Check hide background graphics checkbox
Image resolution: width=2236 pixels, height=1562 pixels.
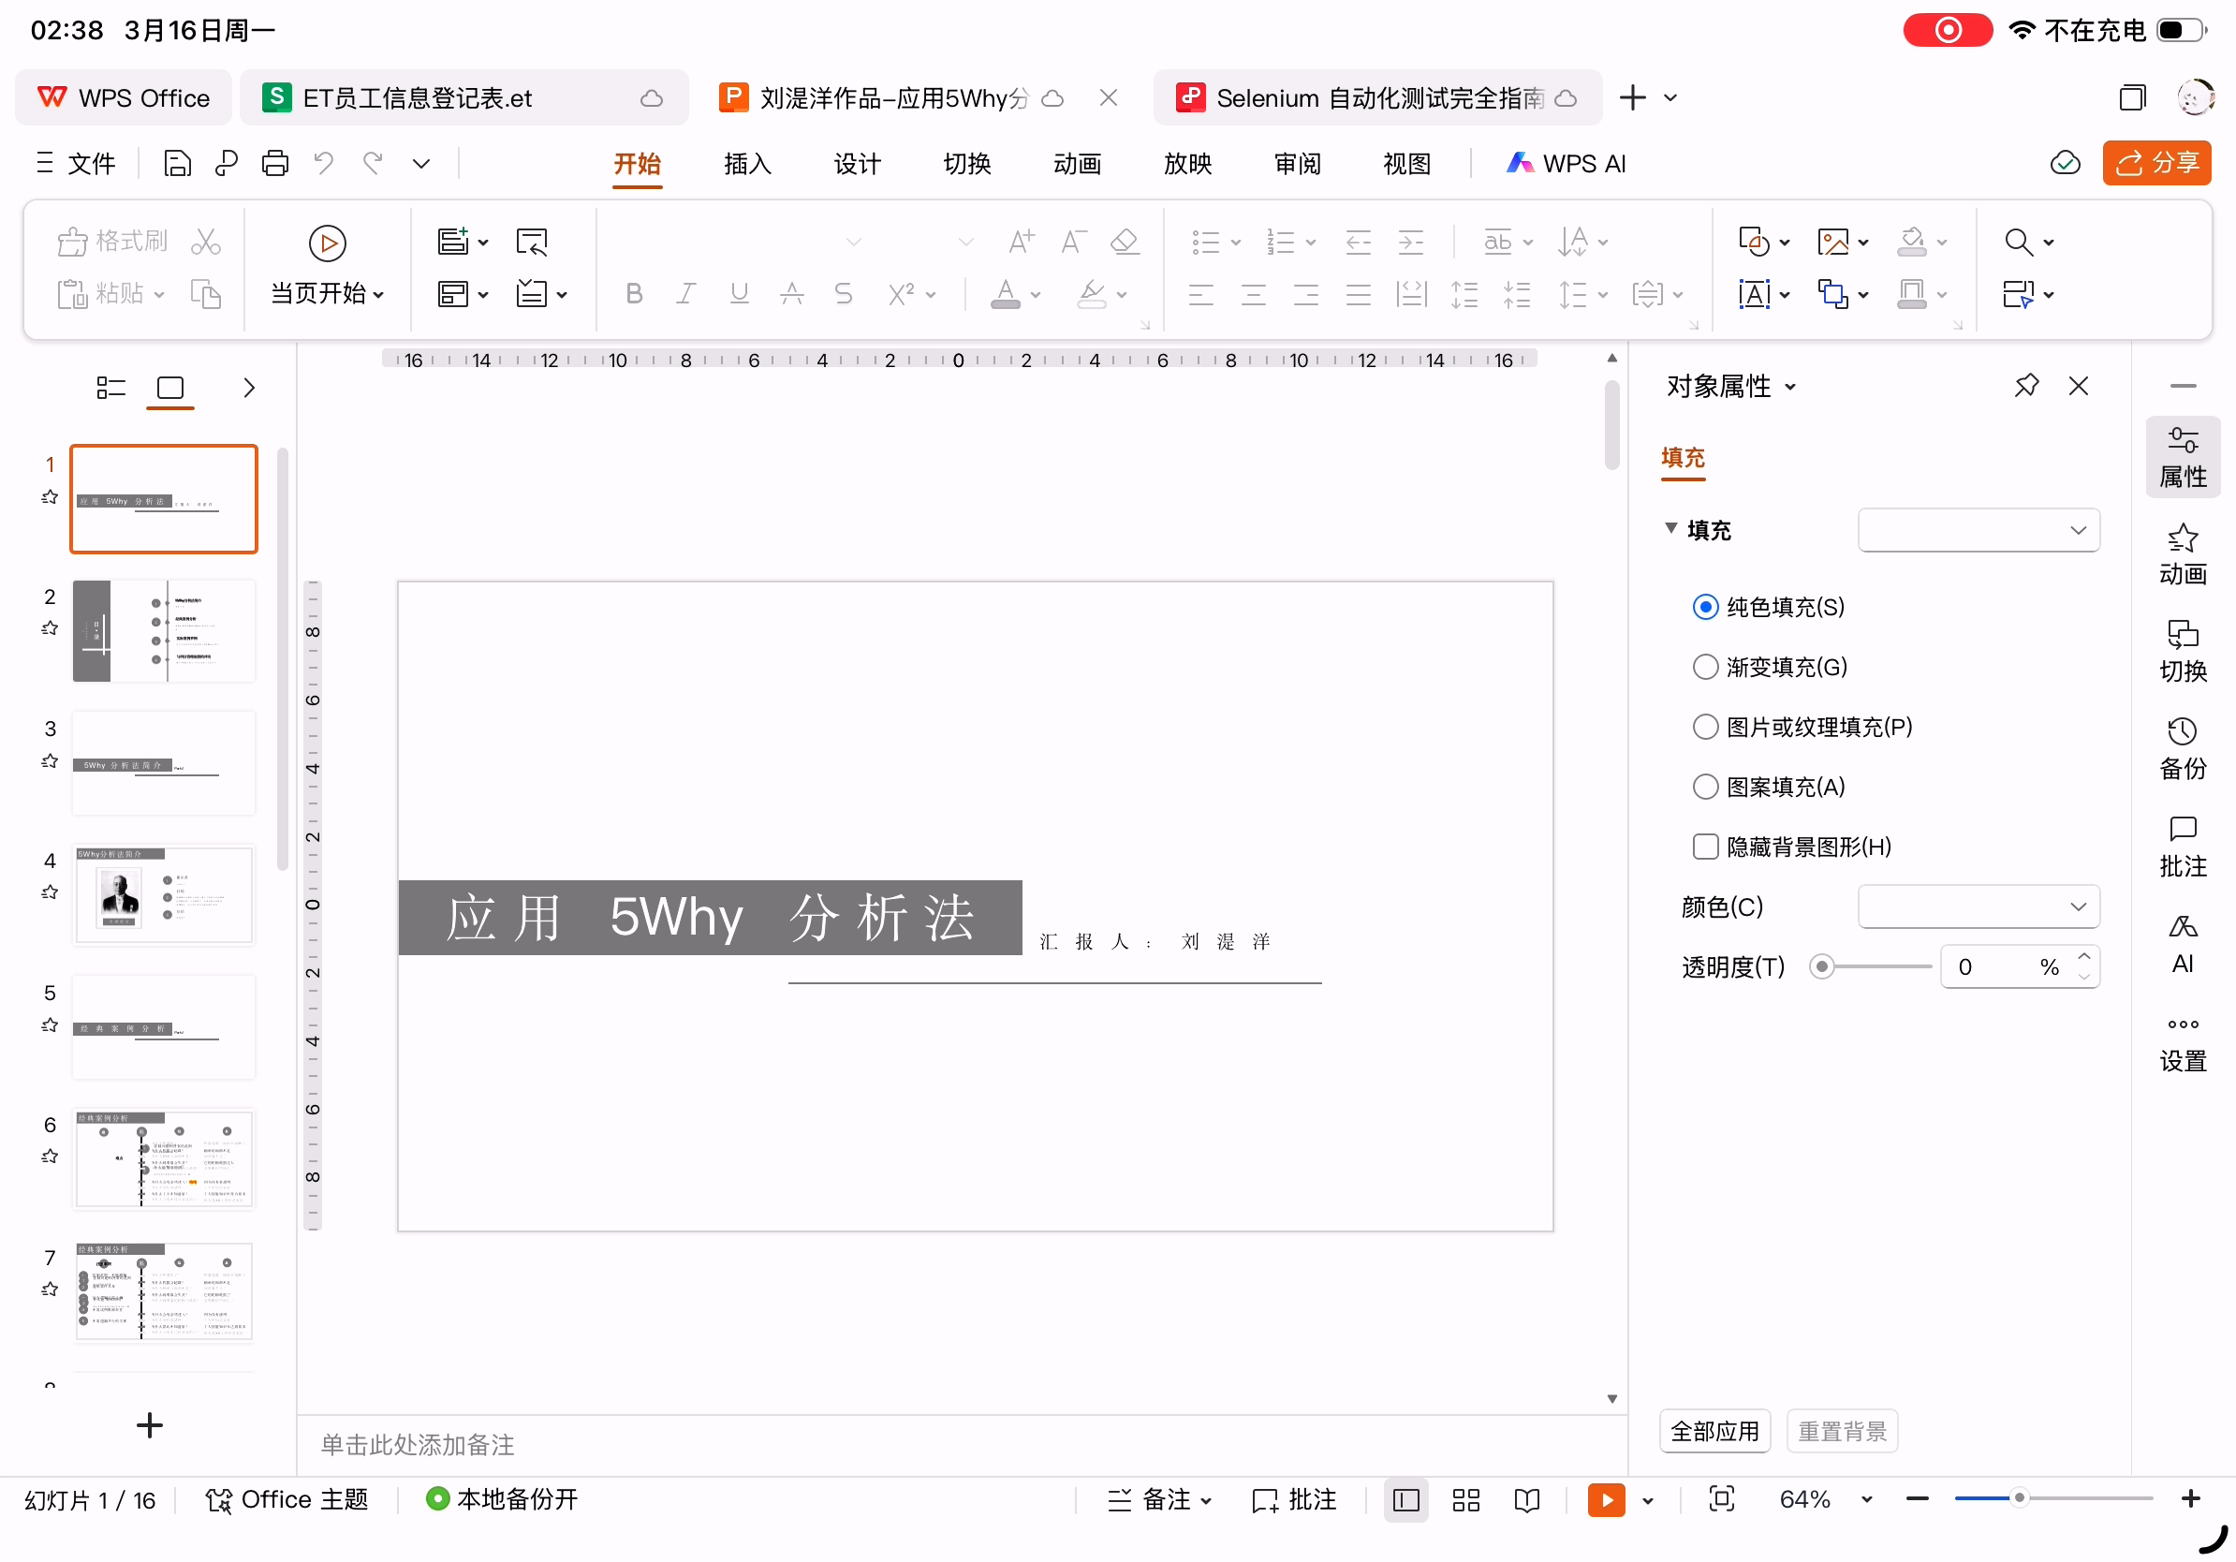pyautogui.click(x=1704, y=847)
